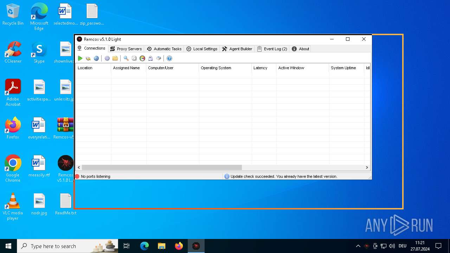Click the colorful gauge toolbar icon

pyautogui.click(x=142, y=58)
